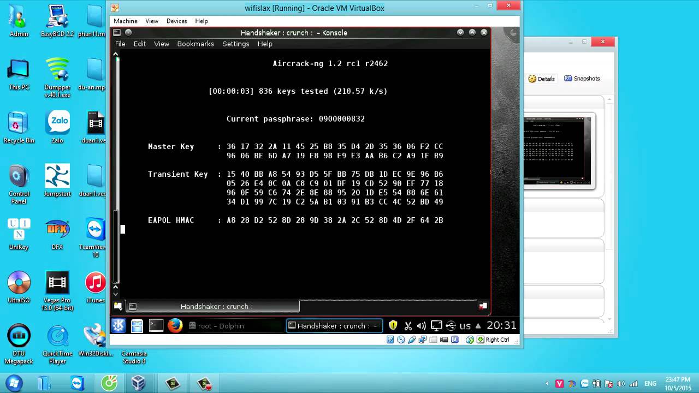The image size is (699, 393).
Task: Open Konsole File menu
Action: coord(120,44)
